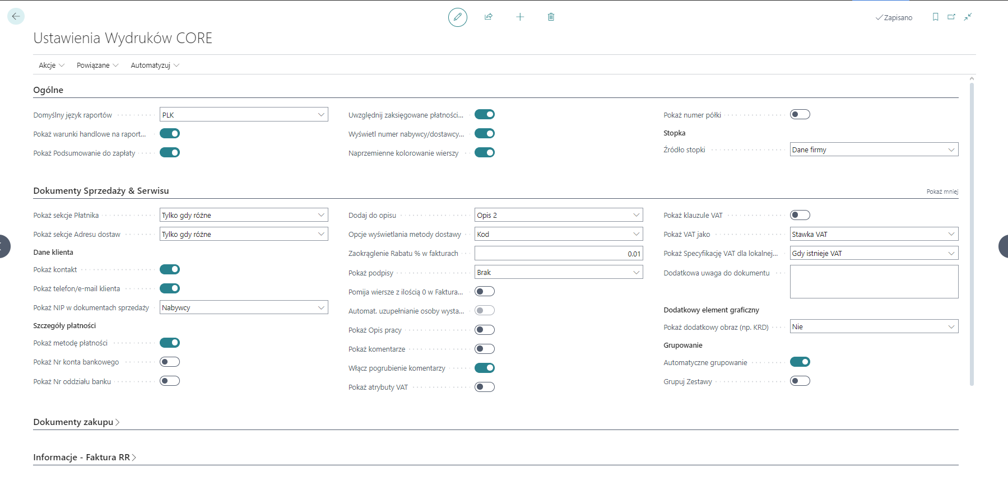Turn off Naprzemienne kolorowanie wierszy

pos(485,152)
